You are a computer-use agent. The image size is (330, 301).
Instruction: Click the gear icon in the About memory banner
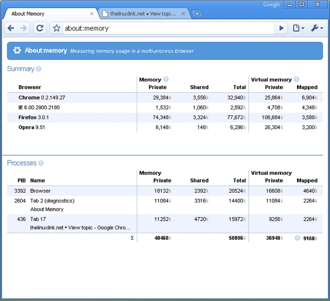coord(17,51)
